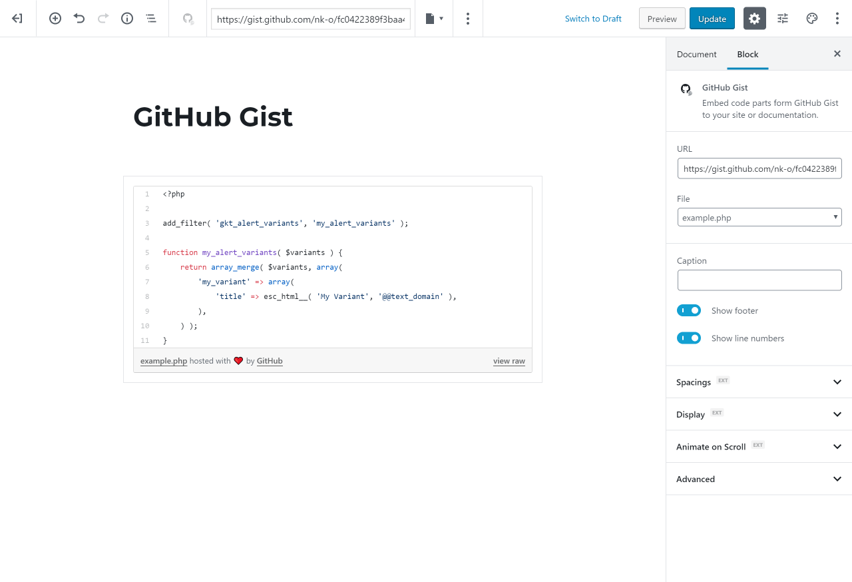The height and width of the screenshot is (582, 852).
Task: Open the example.php link in gist footer
Action: tap(164, 361)
